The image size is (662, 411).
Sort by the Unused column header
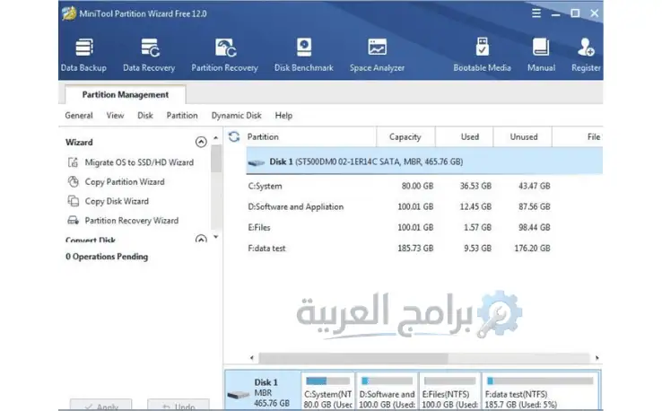522,137
